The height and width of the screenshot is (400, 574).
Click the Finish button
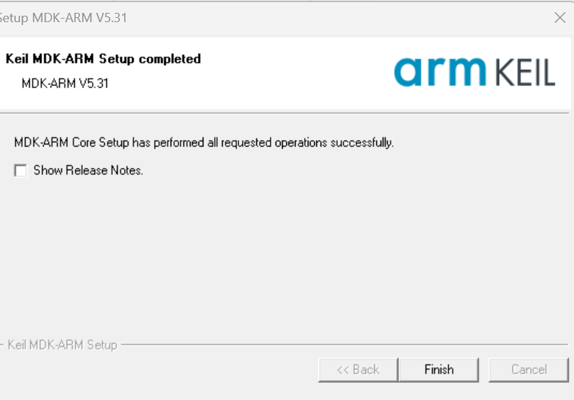438,369
